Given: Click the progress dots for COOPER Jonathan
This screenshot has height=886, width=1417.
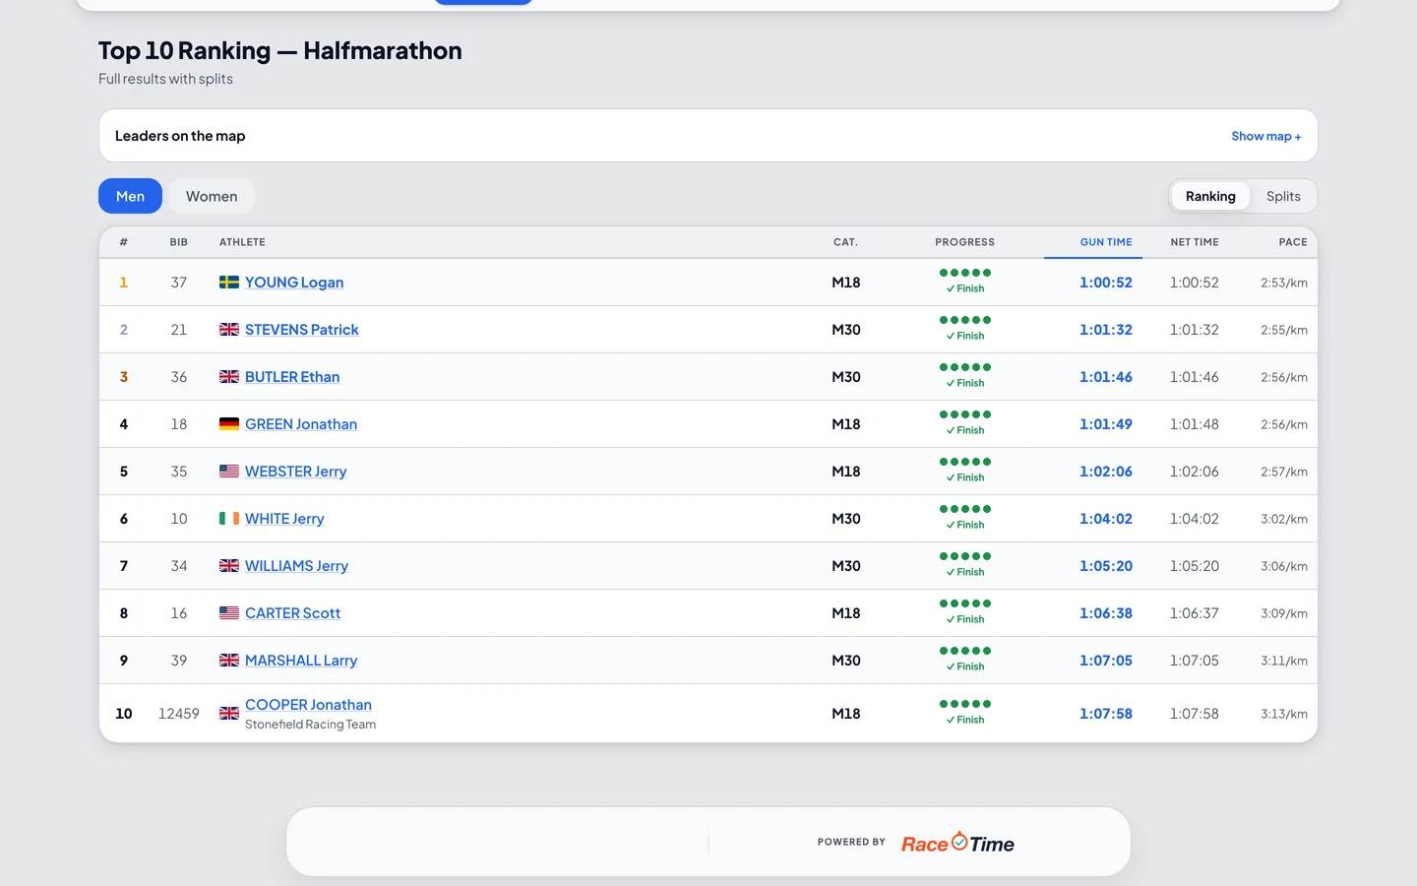Looking at the screenshot, I should click(x=965, y=704).
